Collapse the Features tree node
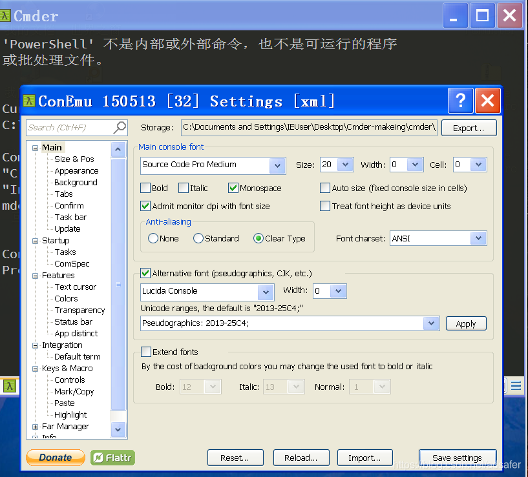This screenshot has height=477, width=528. coord(35,276)
